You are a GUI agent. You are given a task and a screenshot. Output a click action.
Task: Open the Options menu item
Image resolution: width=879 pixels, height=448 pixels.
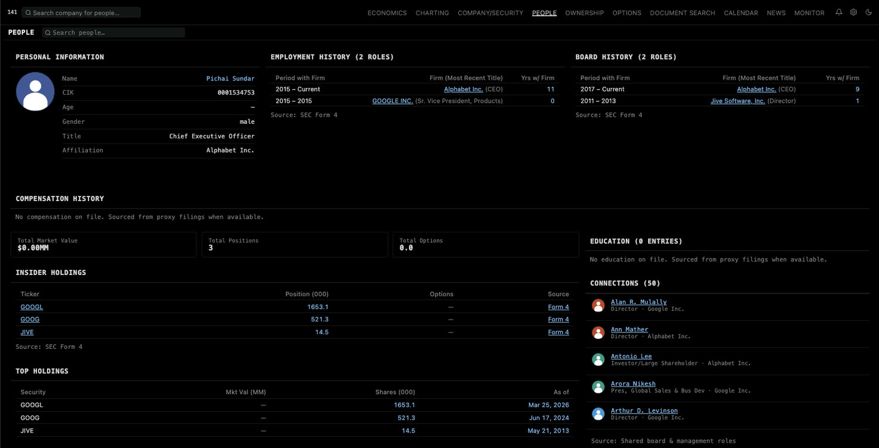coord(626,13)
